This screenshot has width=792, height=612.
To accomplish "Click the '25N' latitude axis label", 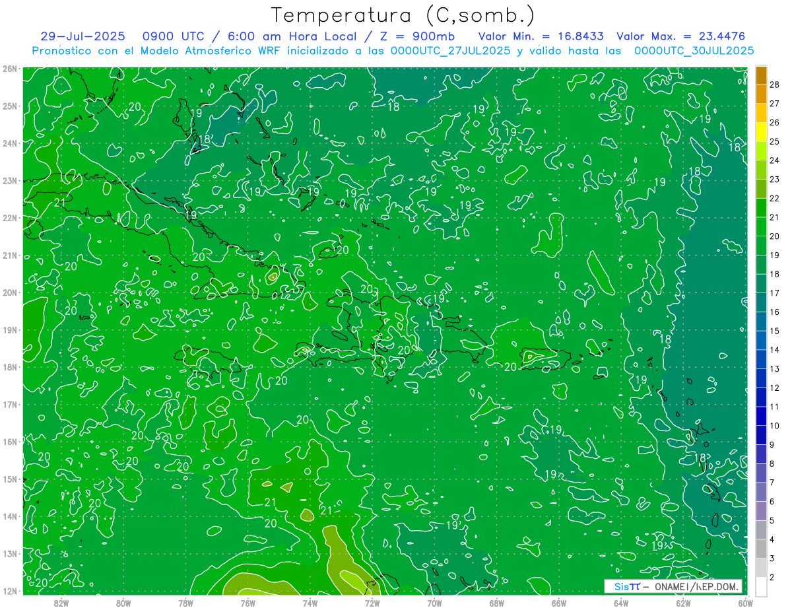I will click(10, 106).
